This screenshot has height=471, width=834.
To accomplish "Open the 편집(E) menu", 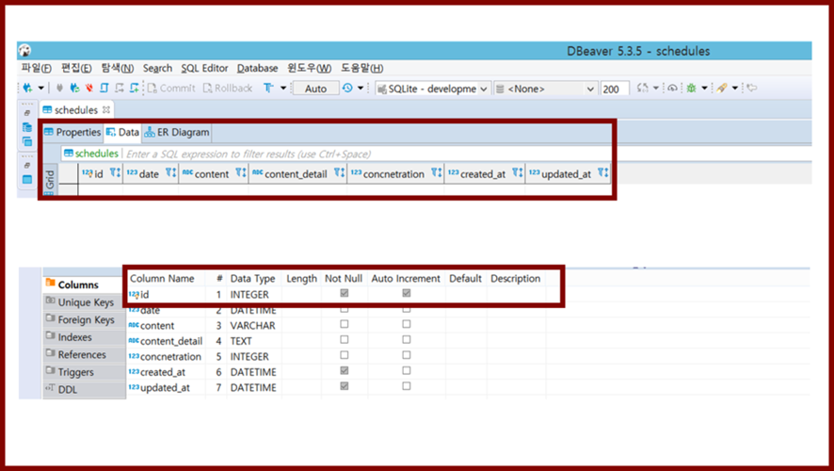I will point(76,68).
